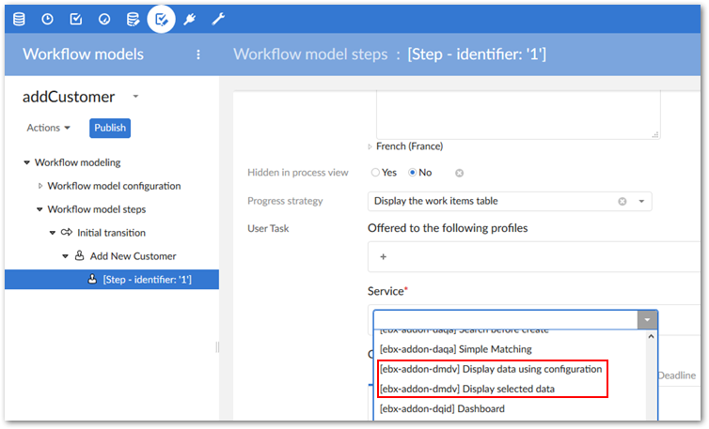
Task: Choose Yes for Hidden in process view
Action: [375, 173]
